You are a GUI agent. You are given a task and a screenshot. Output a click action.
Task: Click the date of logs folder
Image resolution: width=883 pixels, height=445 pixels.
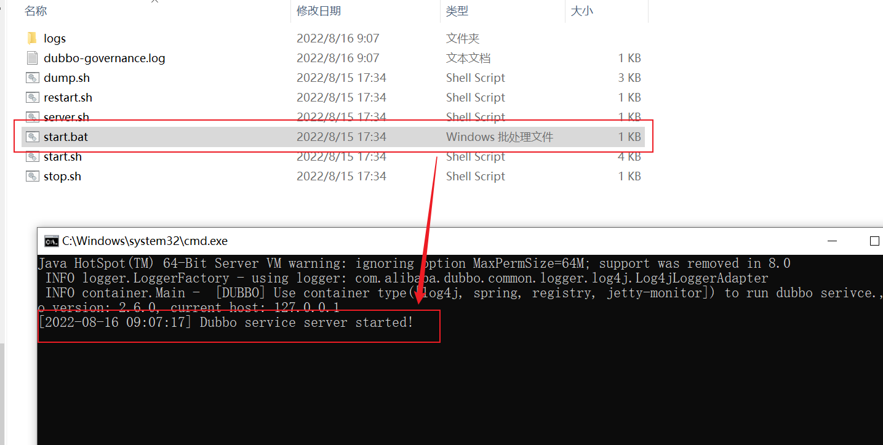coord(338,38)
